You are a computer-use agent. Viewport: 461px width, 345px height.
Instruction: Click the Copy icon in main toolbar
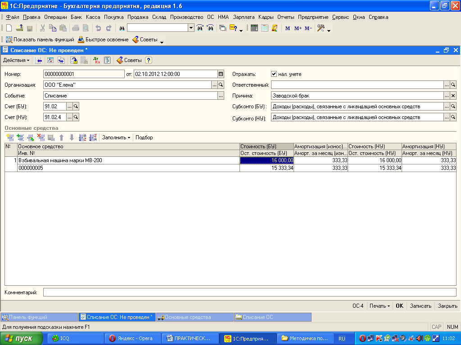(x=53, y=28)
